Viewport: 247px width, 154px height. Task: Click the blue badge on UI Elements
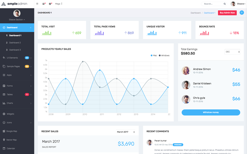coord(27,58)
